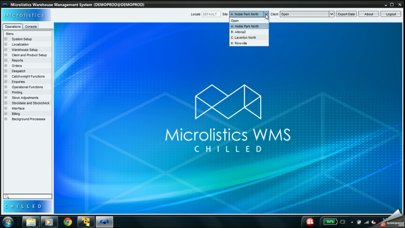The height and width of the screenshot is (228, 405).
Task: Click the battery 94% indicator
Action: [x=330, y=222]
